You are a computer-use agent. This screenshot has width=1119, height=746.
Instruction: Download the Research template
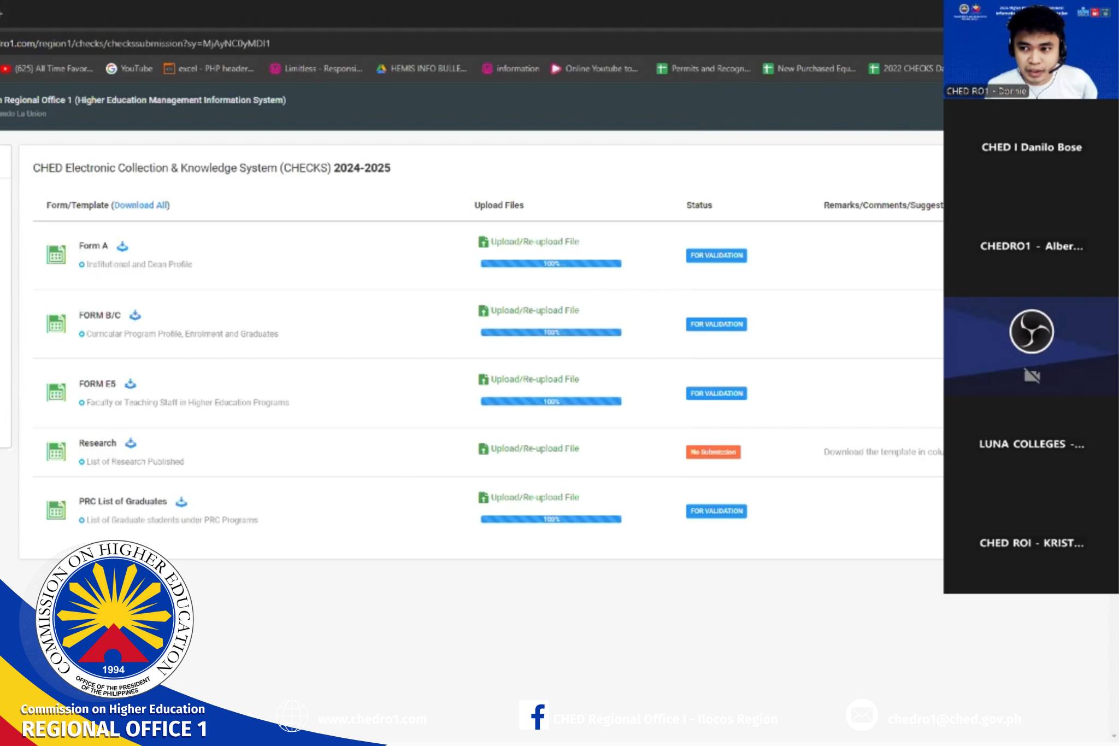coord(131,443)
